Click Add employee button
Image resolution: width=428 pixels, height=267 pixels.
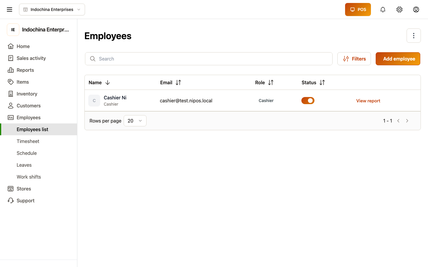(398, 59)
